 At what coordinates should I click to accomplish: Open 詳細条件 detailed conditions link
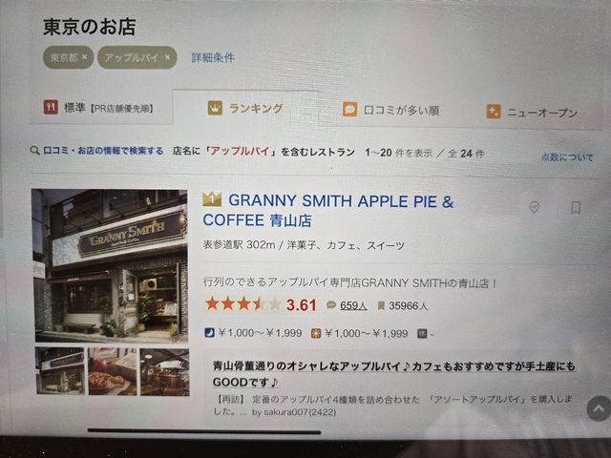click(213, 57)
